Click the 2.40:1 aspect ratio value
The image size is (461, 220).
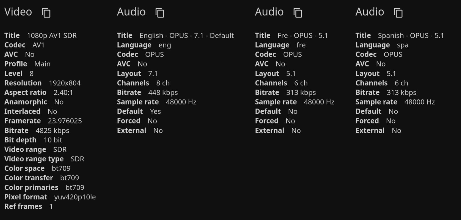(x=63, y=93)
